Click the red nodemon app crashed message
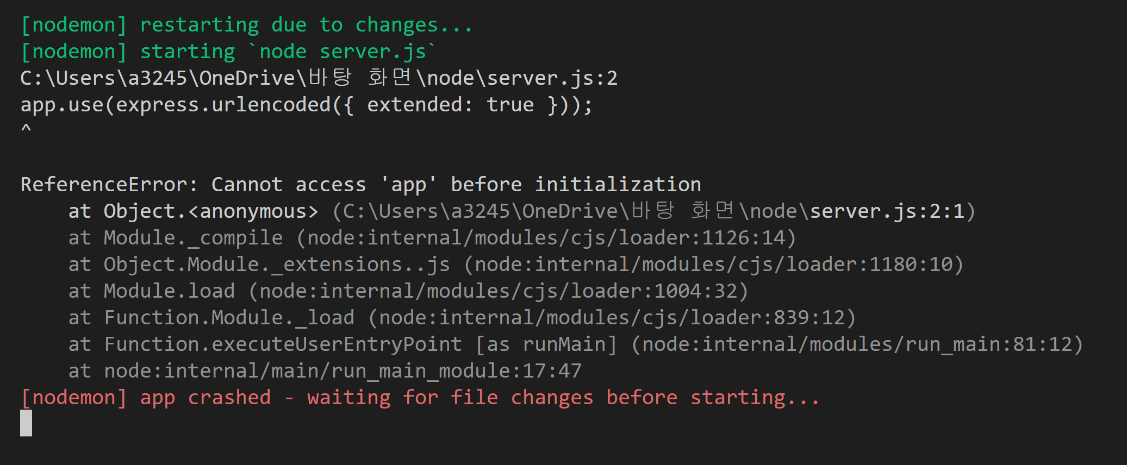The image size is (1127, 465). coord(420,398)
